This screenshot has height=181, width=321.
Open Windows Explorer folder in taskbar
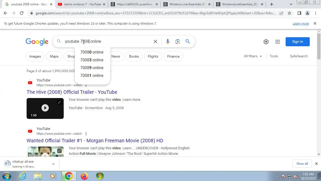coord(38,176)
